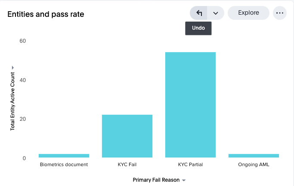Click the KYC Partial axis label
This screenshot has width=294, height=186.
(x=190, y=164)
